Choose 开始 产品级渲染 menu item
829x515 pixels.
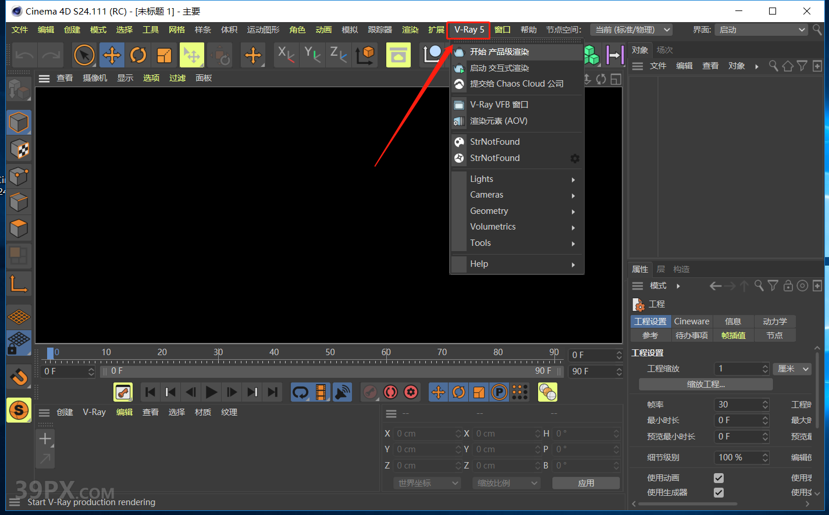point(517,52)
